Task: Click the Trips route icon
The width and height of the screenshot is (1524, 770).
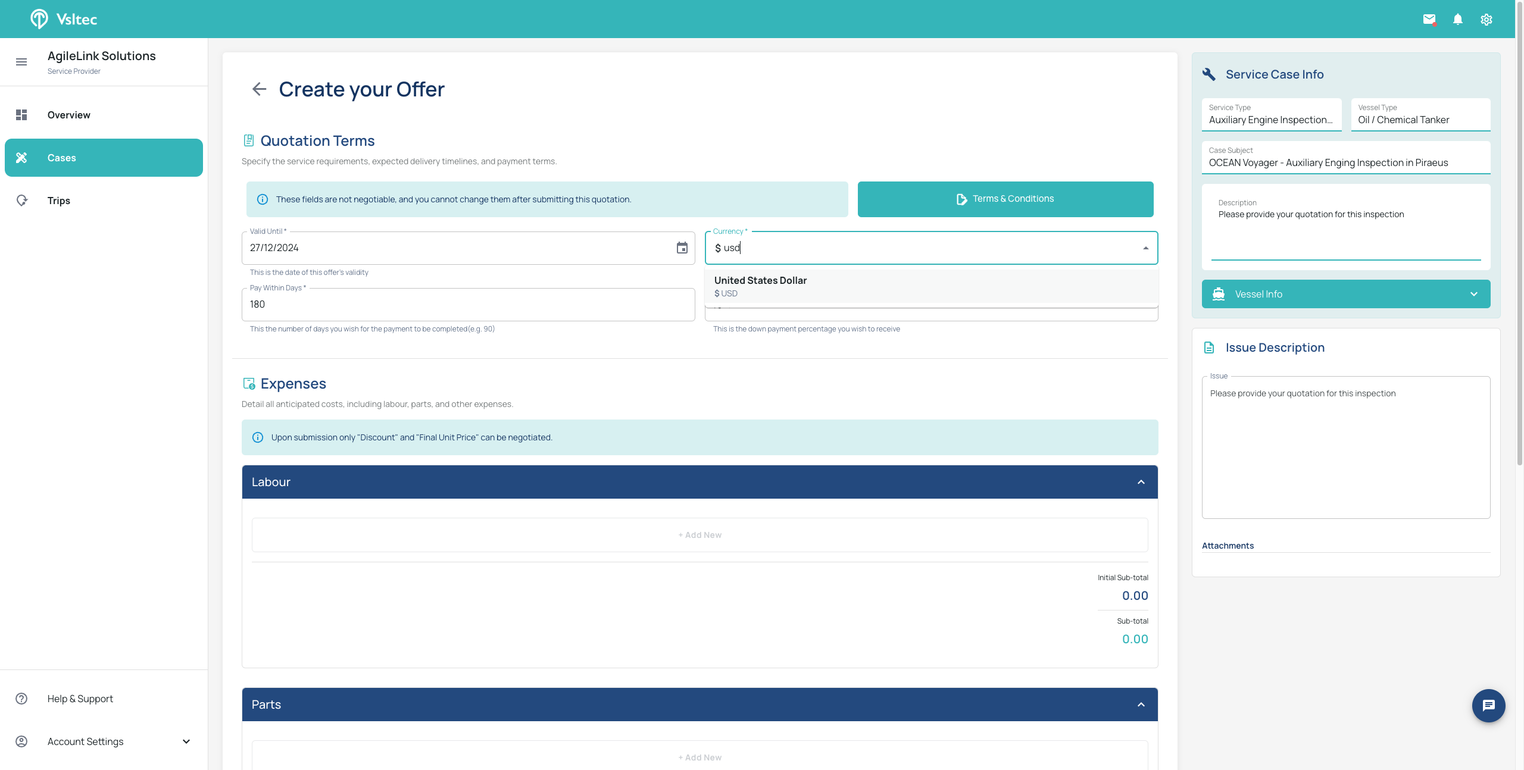Action: point(21,201)
